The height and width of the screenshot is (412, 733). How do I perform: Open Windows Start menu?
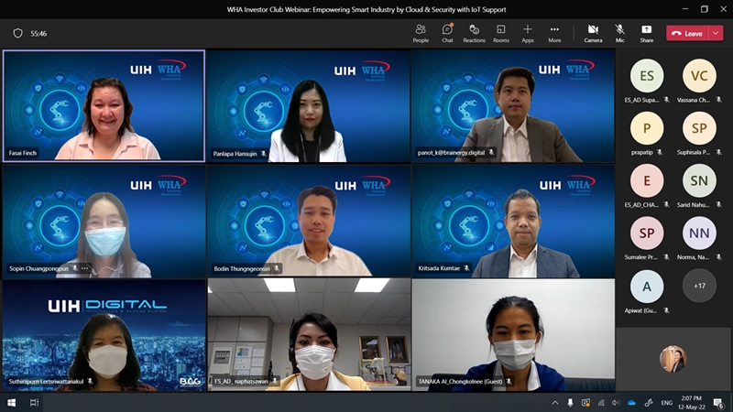click(12, 403)
